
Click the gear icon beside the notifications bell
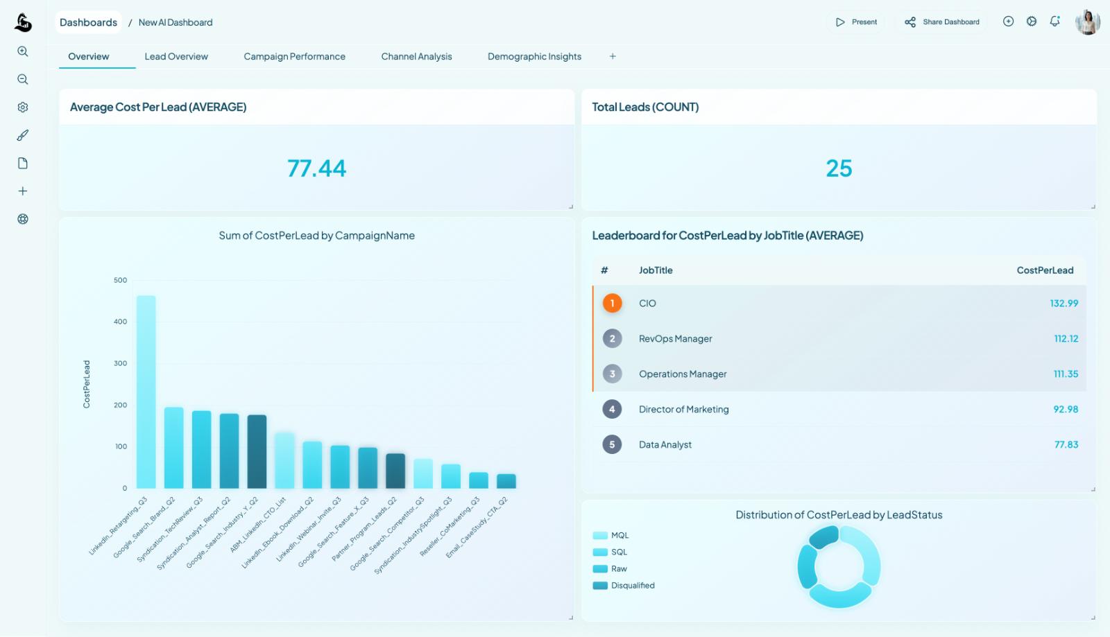[x=1031, y=21]
